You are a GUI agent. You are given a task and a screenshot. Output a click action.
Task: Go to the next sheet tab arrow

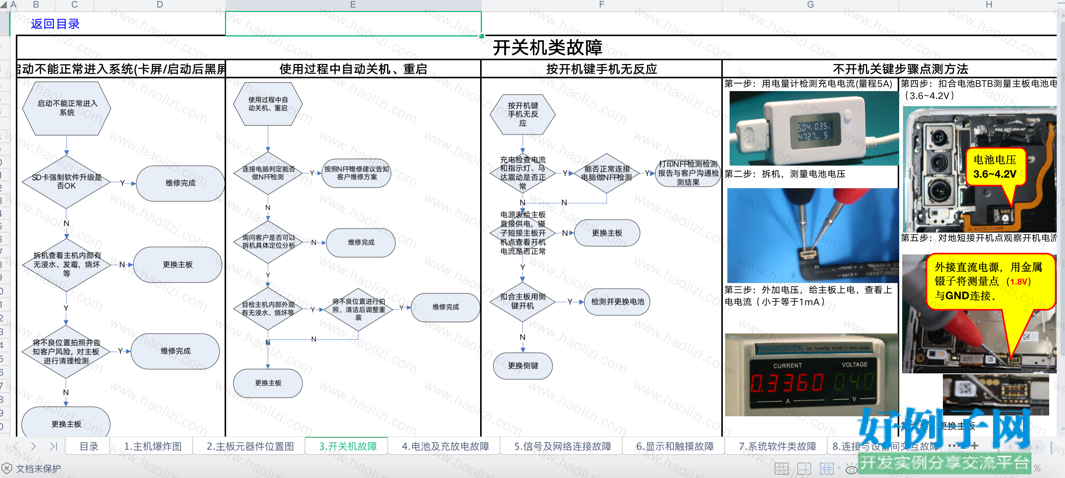[33, 446]
